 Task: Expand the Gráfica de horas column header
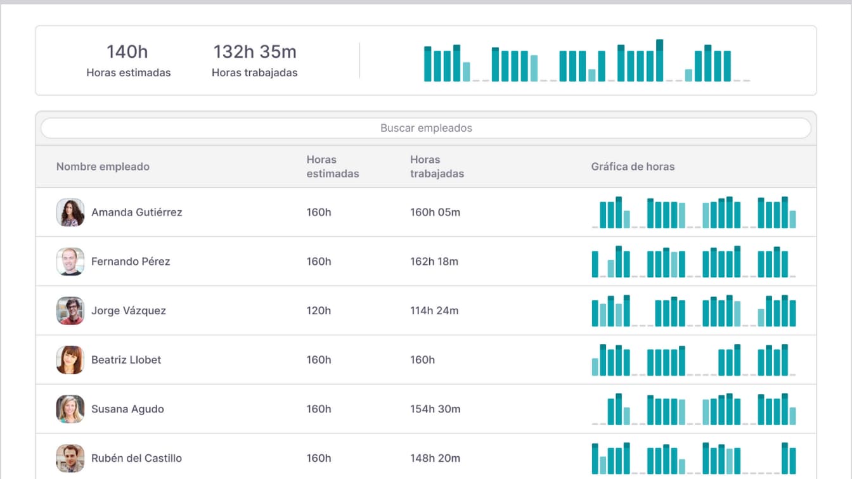tap(633, 166)
